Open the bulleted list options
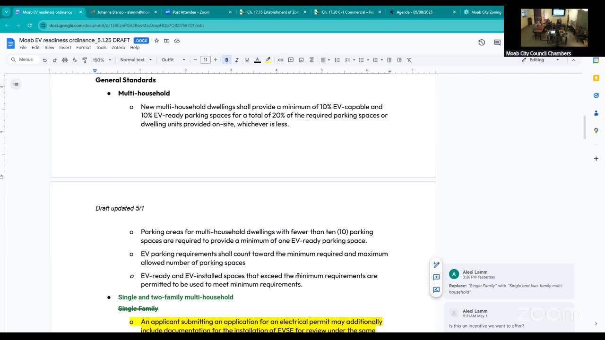 pyautogui.click(x=367, y=60)
